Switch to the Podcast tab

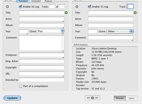pyautogui.click(x=48, y=1)
